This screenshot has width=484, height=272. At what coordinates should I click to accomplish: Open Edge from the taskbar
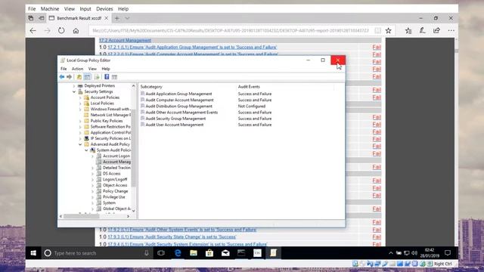point(178,253)
